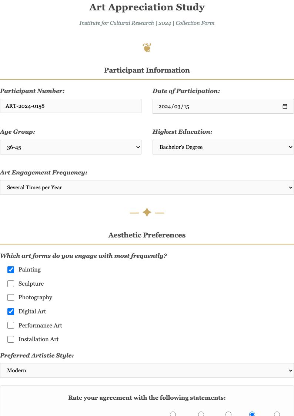The height and width of the screenshot is (416, 294).
Task: Select the currently filled blue rating radio button
Action: (252, 414)
